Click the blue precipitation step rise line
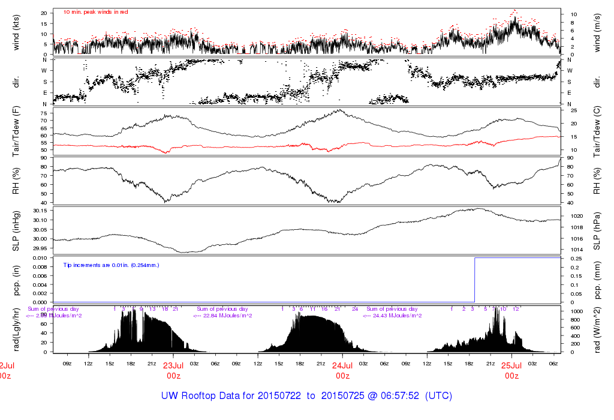The height and width of the screenshot is (420, 614). (475, 280)
